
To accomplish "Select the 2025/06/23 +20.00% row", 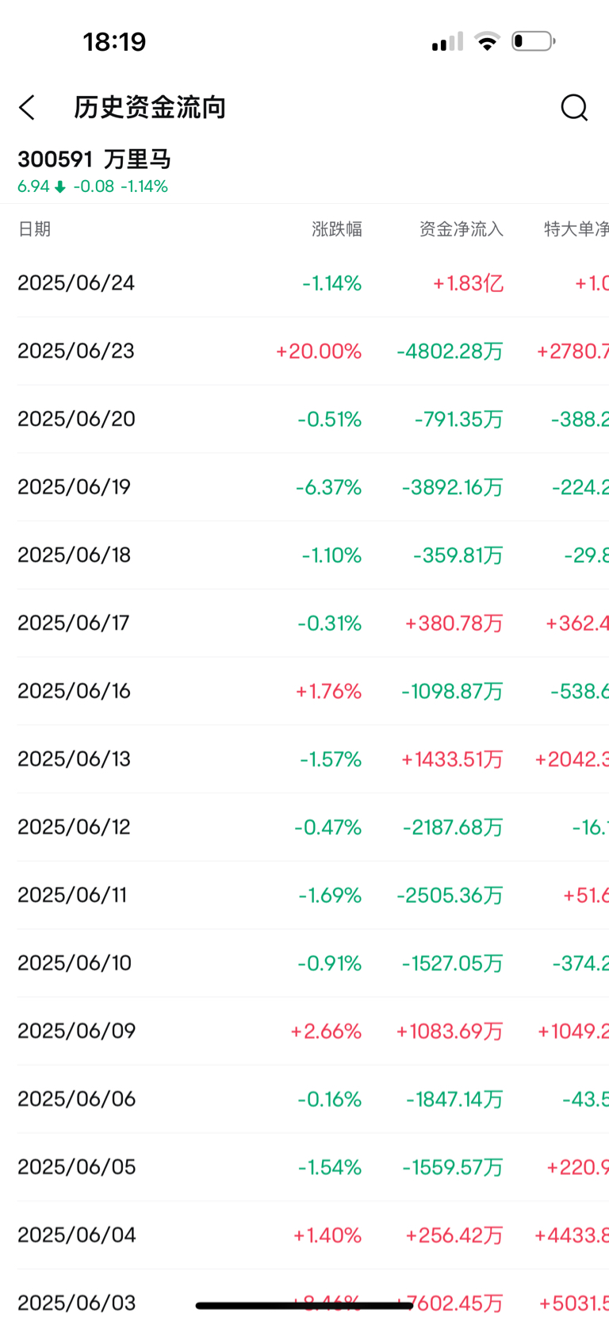I will point(304,351).
